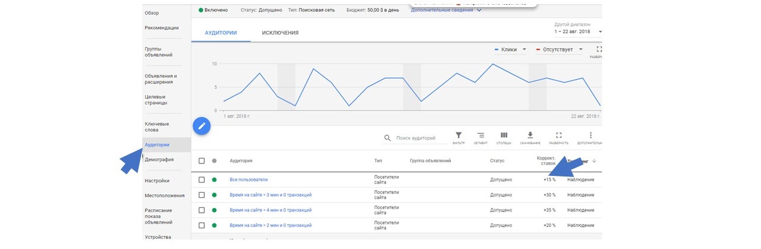Viewport: 761px width, 249px height.
Task: Click status dot in > 4 мин row
Action: click(214, 210)
